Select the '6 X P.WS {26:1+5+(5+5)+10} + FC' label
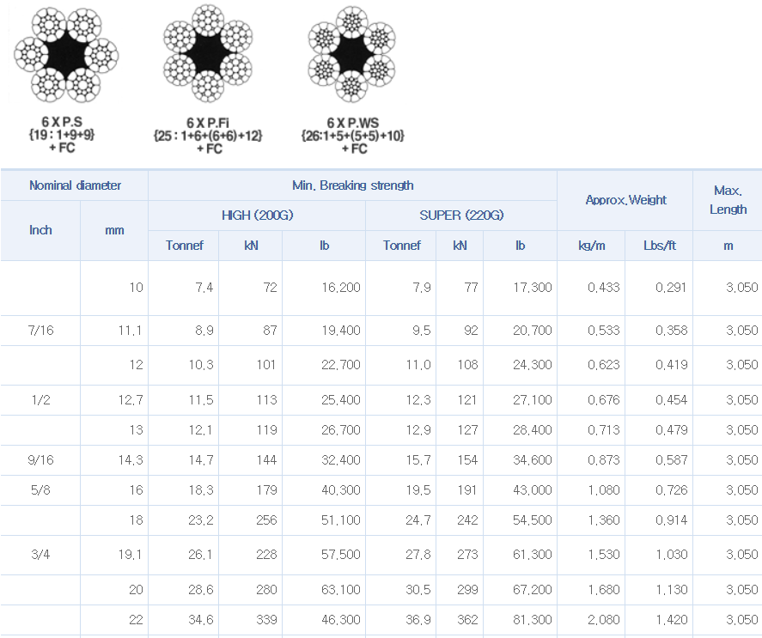Viewport: 762px width, 638px height. pos(353,136)
